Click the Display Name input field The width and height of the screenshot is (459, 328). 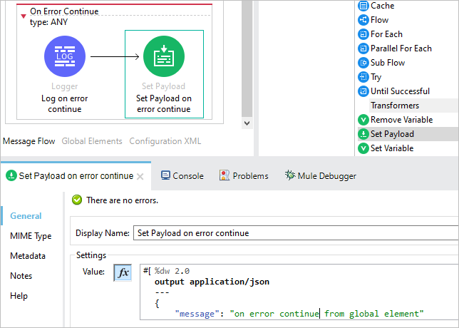point(296,233)
